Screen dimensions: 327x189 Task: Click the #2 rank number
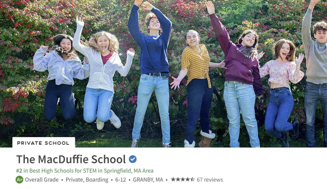tap(19, 171)
